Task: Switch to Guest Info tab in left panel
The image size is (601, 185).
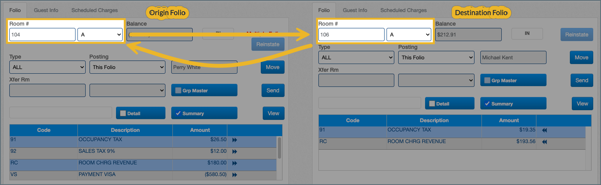Action: click(46, 10)
